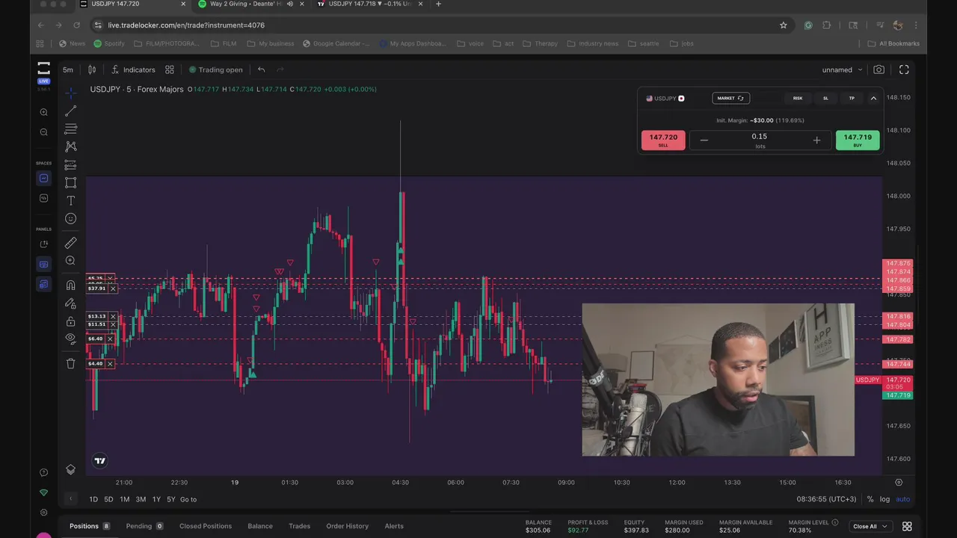The height and width of the screenshot is (538, 957).
Task: Switch to the Pending tab
Action: (144, 526)
